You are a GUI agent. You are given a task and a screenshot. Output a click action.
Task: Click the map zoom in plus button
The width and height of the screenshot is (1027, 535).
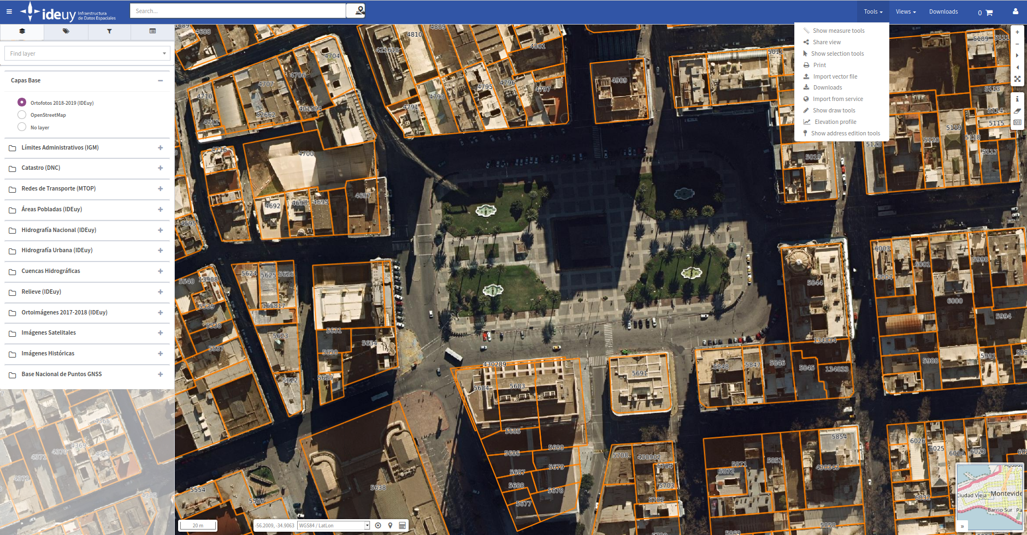(1017, 32)
